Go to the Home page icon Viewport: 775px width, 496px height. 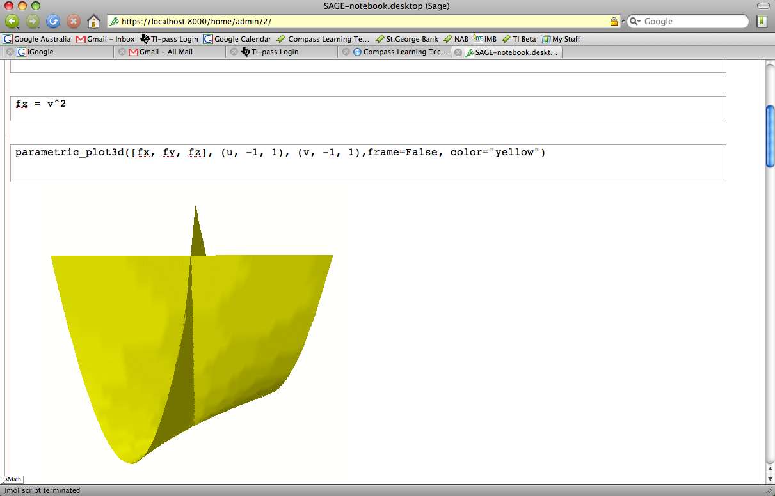[x=93, y=21]
